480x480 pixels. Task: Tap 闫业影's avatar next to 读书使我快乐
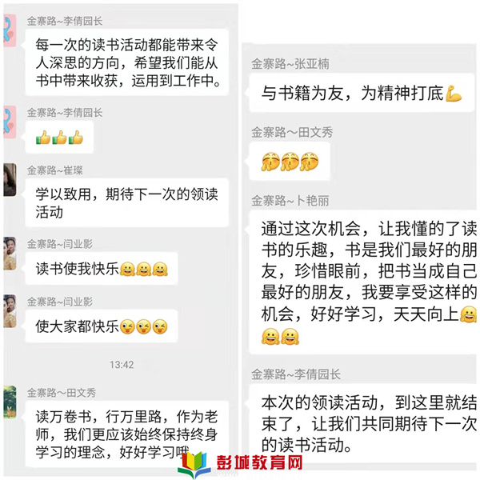10,253
